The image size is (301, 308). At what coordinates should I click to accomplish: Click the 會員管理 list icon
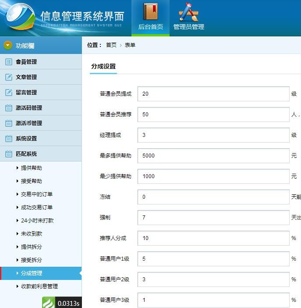[x=9, y=62]
